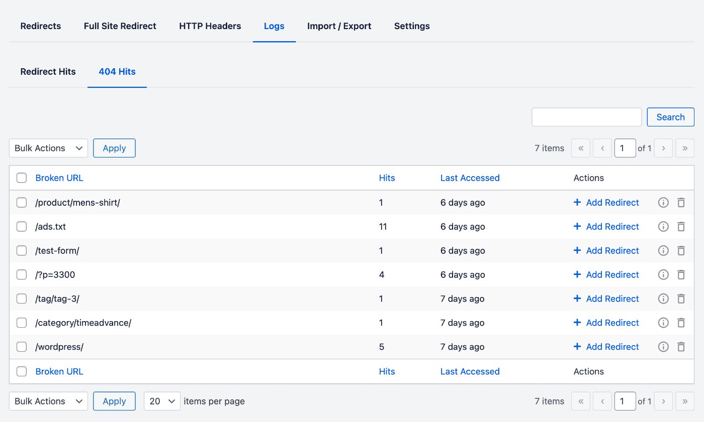Switch to the Redirect Hits tab

(48, 71)
